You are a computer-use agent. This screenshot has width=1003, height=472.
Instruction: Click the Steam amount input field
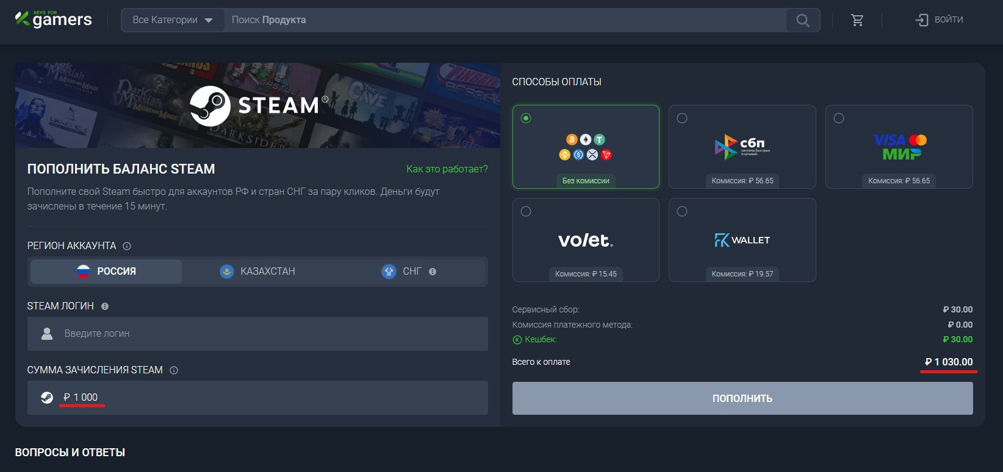[257, 398]
